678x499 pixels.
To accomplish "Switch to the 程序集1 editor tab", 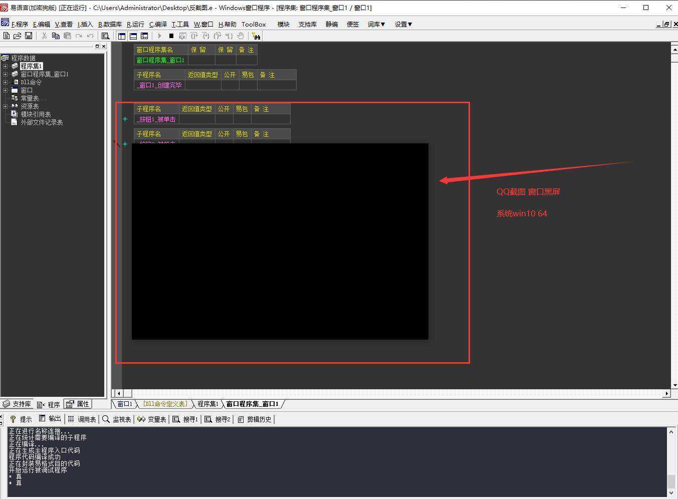I will click(207, 404).
